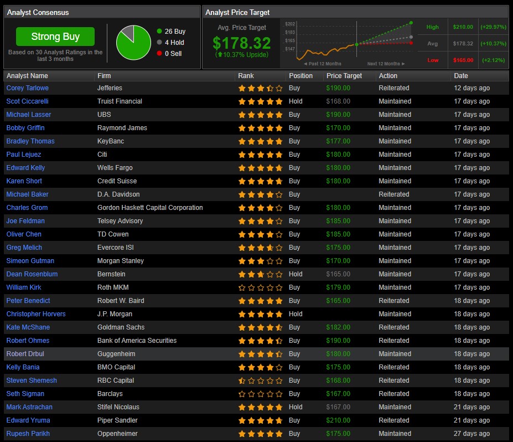Click Scot Ciccarelli's five-star rating
513x442 pixels.
click(261, 101)
